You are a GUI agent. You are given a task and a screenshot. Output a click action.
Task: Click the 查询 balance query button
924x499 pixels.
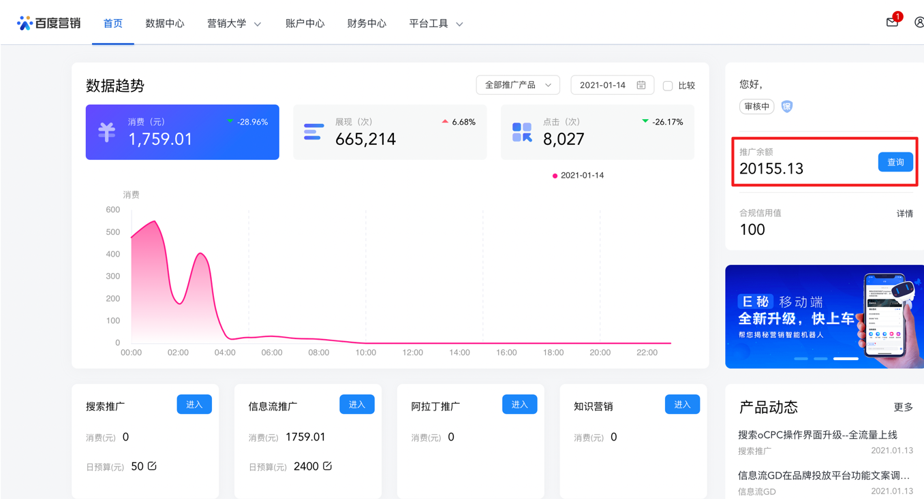click(895, 162)
